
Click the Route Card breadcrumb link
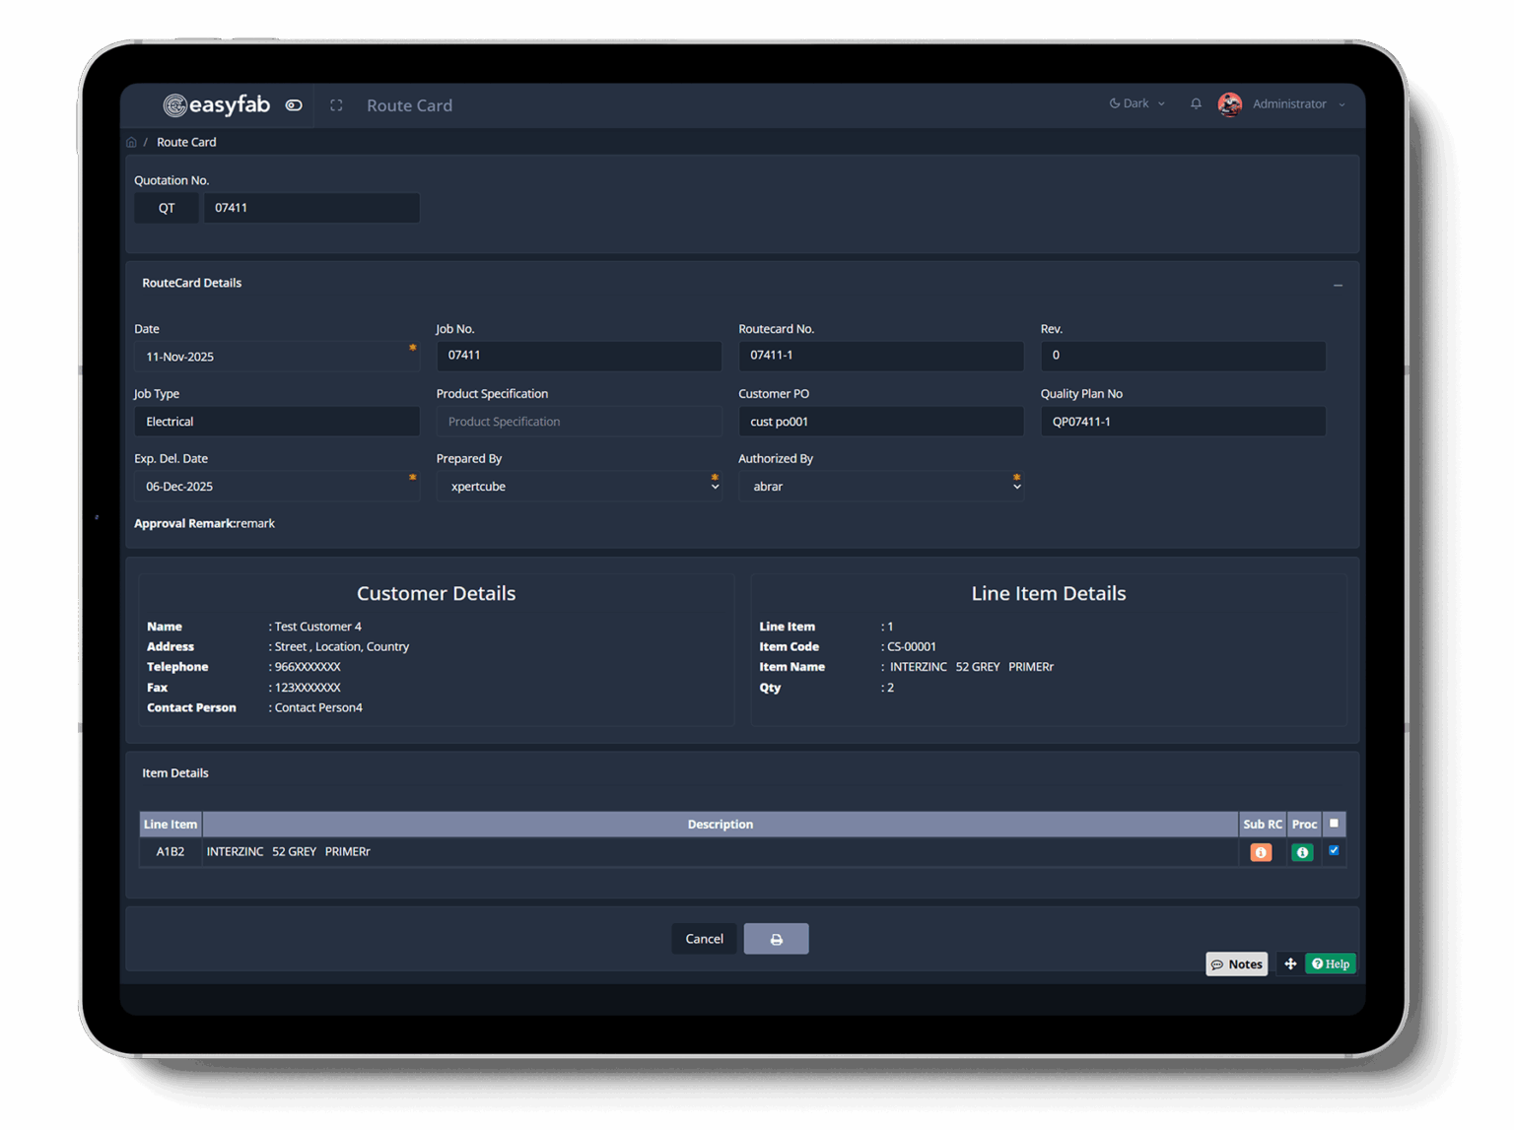(186, 143)
